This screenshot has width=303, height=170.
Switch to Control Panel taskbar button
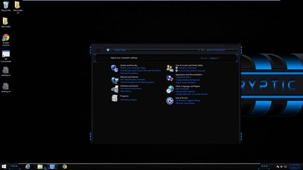(52, 167)
